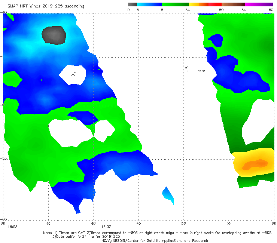Screen dimensions: 277x243
Task: Click the island outline inside the white gap near 37E
Action: (x=73, y=75)
